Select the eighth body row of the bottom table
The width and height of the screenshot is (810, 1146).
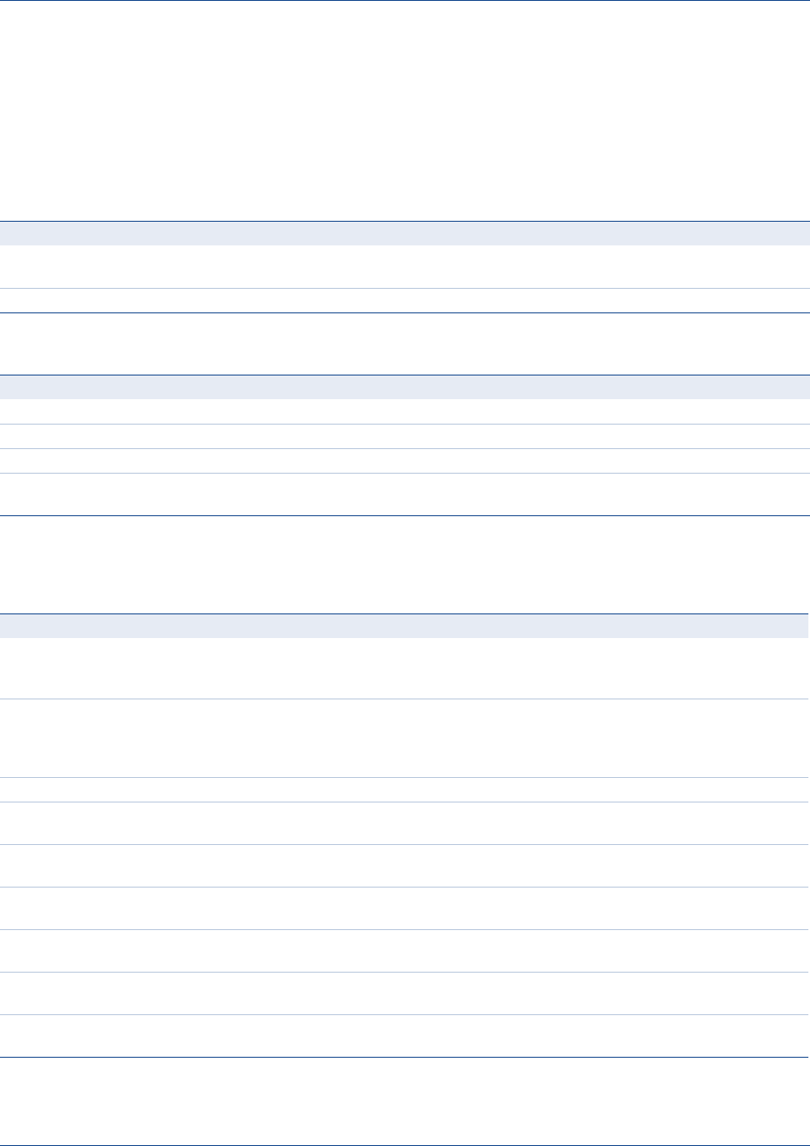[405, 993]
